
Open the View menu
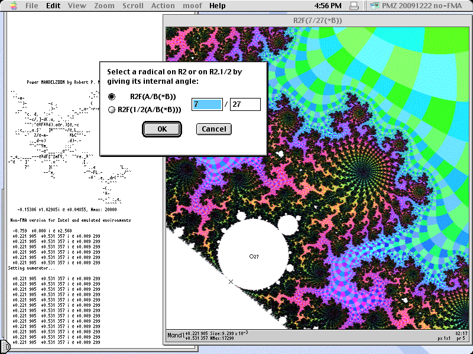(x=77, y=6)
